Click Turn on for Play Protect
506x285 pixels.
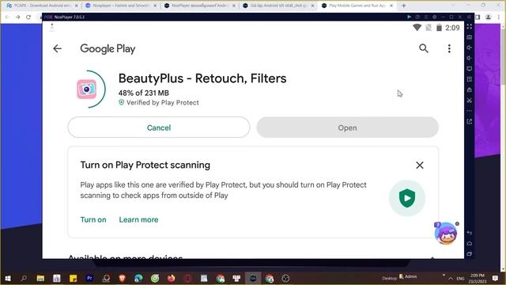tap(93, 220)
